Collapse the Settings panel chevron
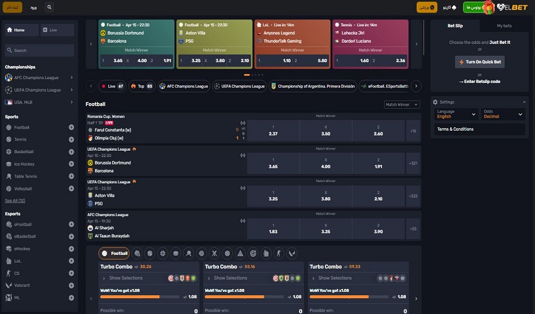 (x=524, y=102)
